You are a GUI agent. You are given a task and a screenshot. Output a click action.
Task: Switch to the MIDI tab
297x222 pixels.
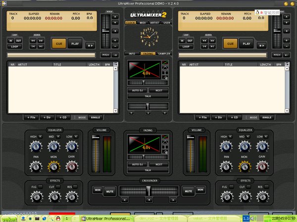click(142, 22)
